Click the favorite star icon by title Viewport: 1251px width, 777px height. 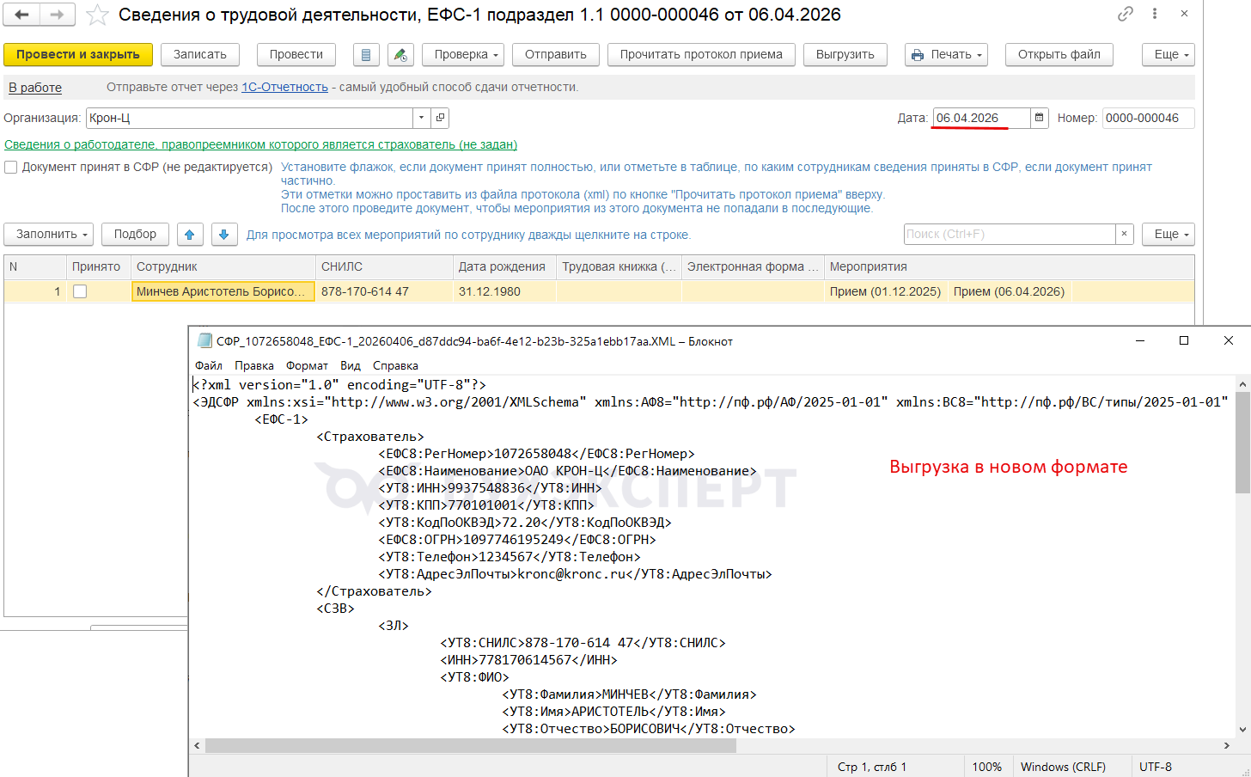[x=98, y=15]
